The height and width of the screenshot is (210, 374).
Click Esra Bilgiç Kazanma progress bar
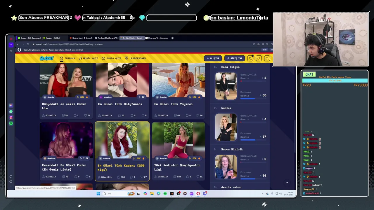(253, 99)
